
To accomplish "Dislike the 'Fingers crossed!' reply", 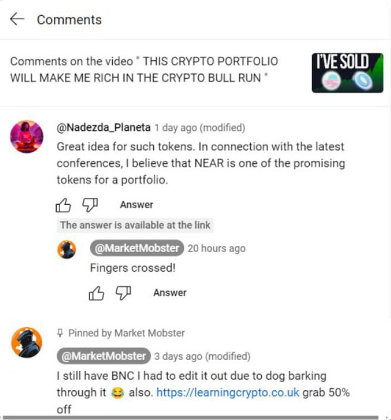I will 123,293.
